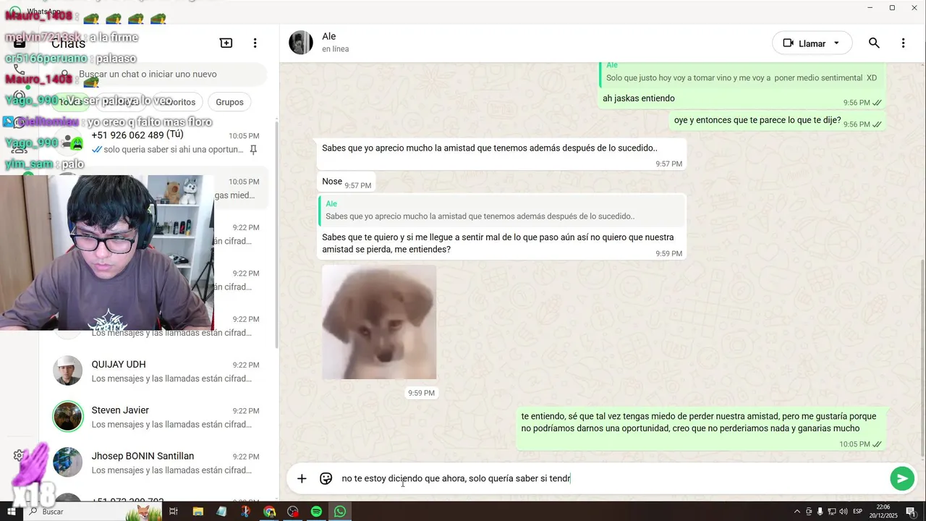Open Ale contact info from the name
926x521 pixels.
pyautogui.click(x=329, y=36)
